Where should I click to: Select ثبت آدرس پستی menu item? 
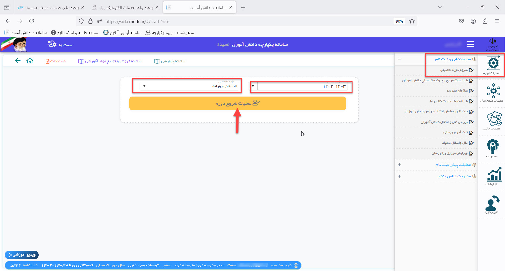click(456, 132)
